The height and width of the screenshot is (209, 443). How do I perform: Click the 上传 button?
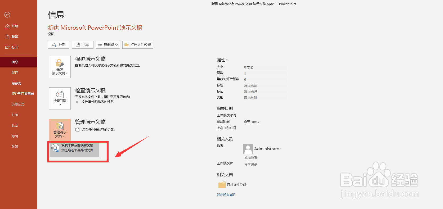[x=59, y=45]
